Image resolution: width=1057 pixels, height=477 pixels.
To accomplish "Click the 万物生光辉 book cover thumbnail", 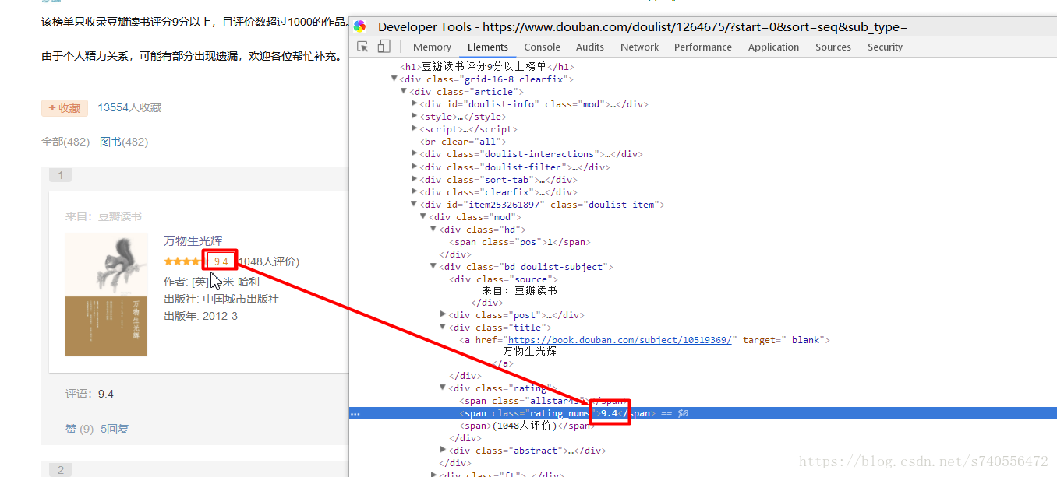I will (106, 294).
